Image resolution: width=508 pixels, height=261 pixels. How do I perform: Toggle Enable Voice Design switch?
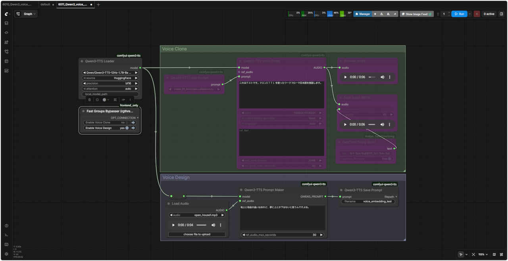click(127, 128)
